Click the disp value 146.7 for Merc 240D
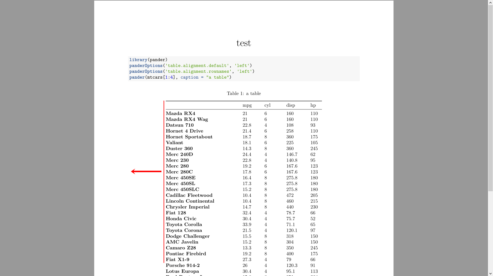Viewport: 493px width, 276px height. [292, 154]
